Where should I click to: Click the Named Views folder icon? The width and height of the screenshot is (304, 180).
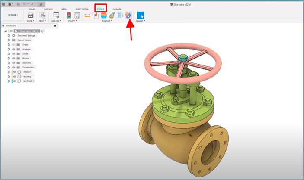pyautogui.click(x=13, y=40)
